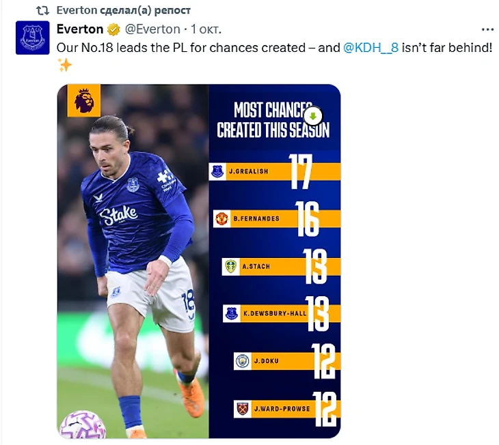Viewport: 499px width, 445px height.
Task: Click the green download arrow on the image
Action: point(312,115)
